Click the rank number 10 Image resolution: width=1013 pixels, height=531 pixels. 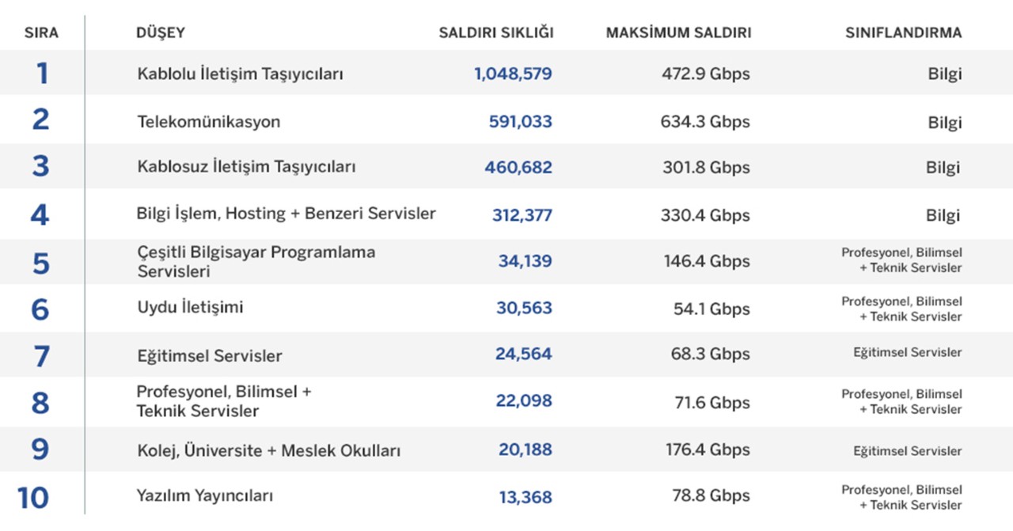pyautogui.click(x=33, y=498)
